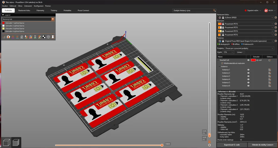Viewport: 278px width, 148px height.
Task: Click edit icon for Součást1.stl
Action: click(x=269, y=60)
